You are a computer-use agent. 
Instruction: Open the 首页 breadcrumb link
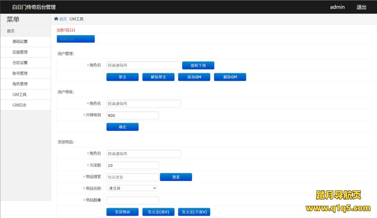click(63, 19)
